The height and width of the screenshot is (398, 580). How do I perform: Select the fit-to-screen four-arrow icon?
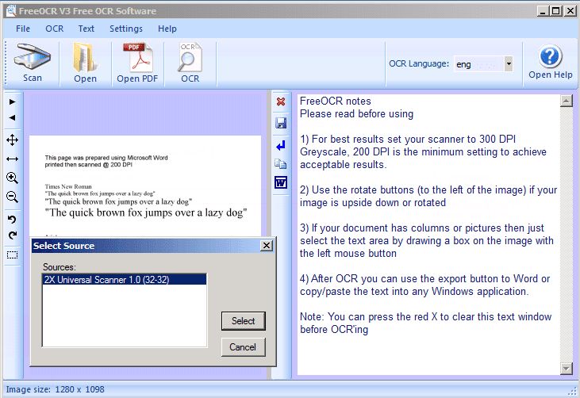coord(12,140)
